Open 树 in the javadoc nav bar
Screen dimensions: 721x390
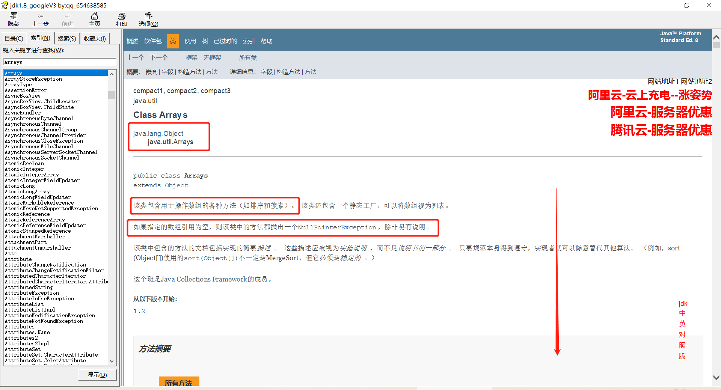[205, 41]
